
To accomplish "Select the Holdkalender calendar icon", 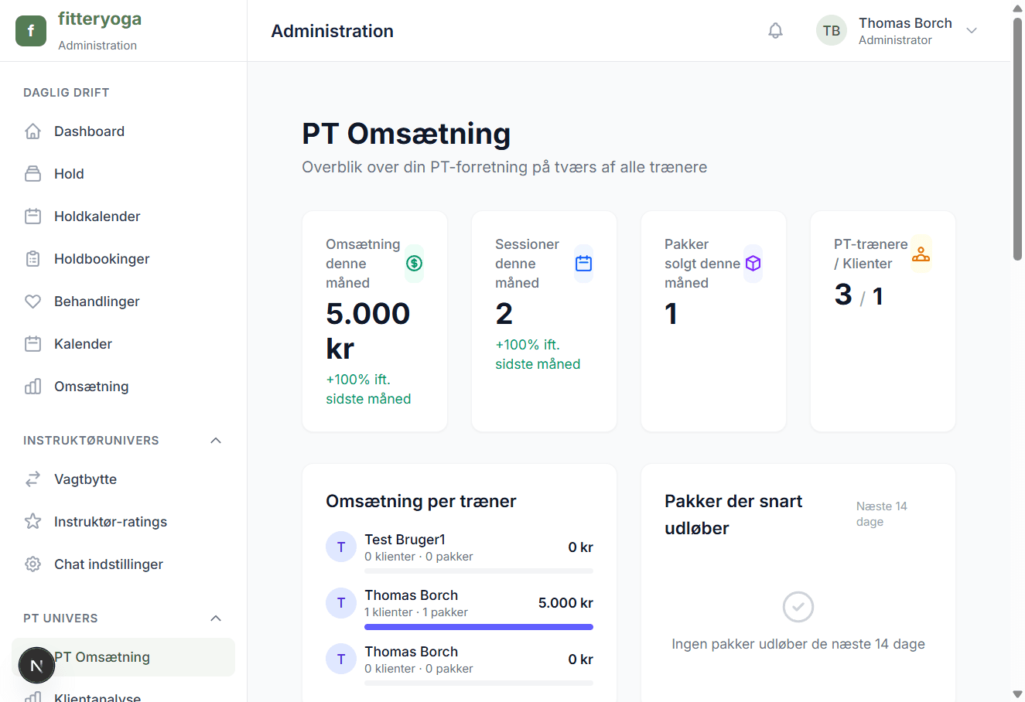I will click(32, 216).
